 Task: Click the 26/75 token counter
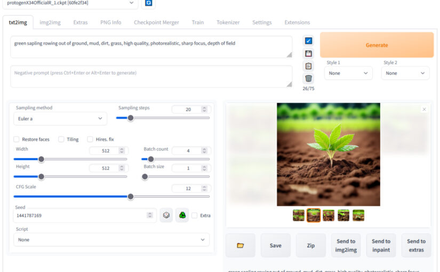point(308,89)
